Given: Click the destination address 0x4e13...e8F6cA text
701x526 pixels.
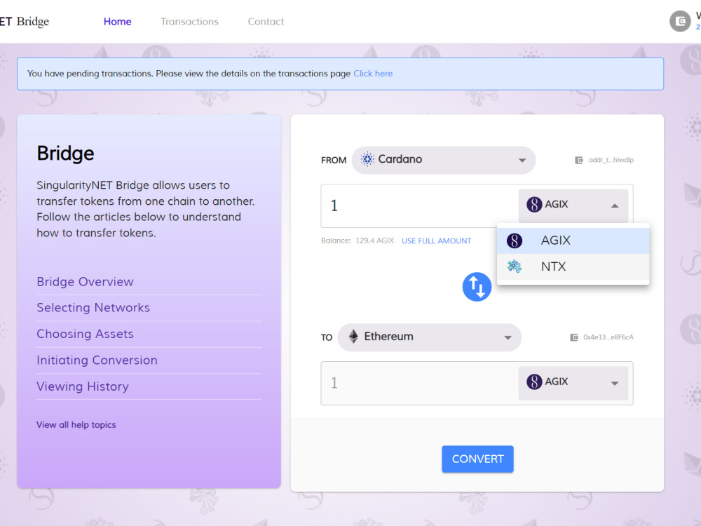Looking at the screenshot, I should (x=608, y=337).
